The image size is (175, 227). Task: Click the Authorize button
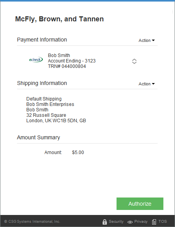(140, 204)
